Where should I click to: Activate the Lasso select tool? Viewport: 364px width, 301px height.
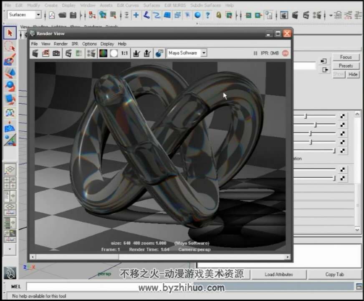point(10,46)
